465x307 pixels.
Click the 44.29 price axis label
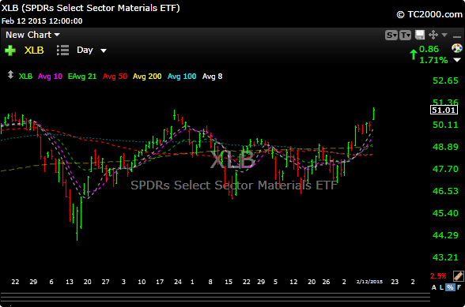[x=445, y=235]
